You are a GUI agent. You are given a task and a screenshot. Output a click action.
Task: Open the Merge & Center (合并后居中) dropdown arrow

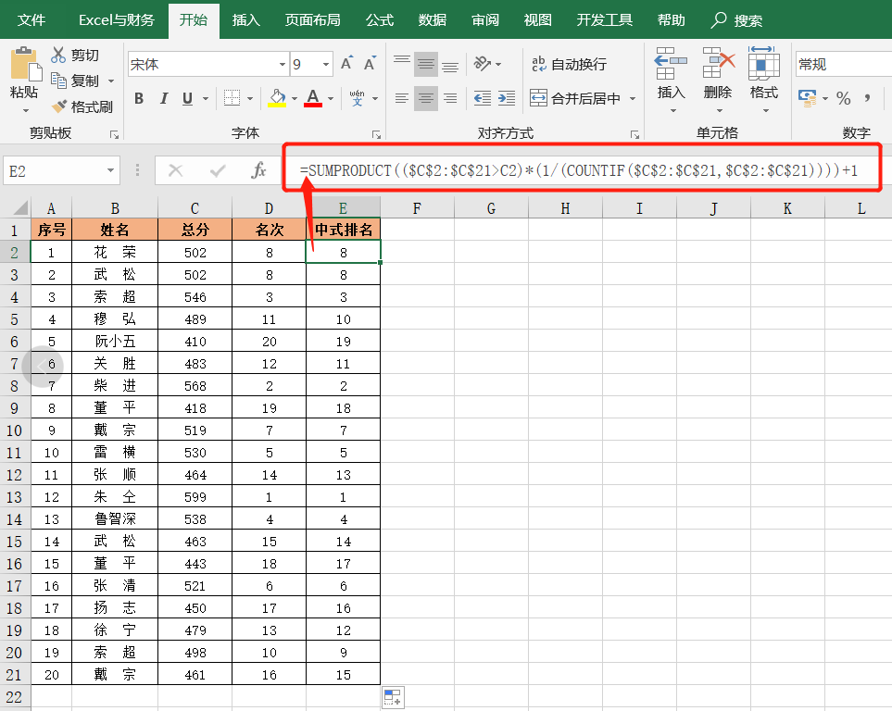(633, 98)
